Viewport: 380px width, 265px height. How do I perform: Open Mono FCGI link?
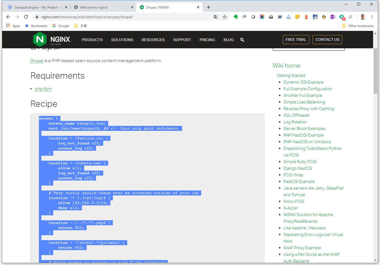[x=294, y=202]
